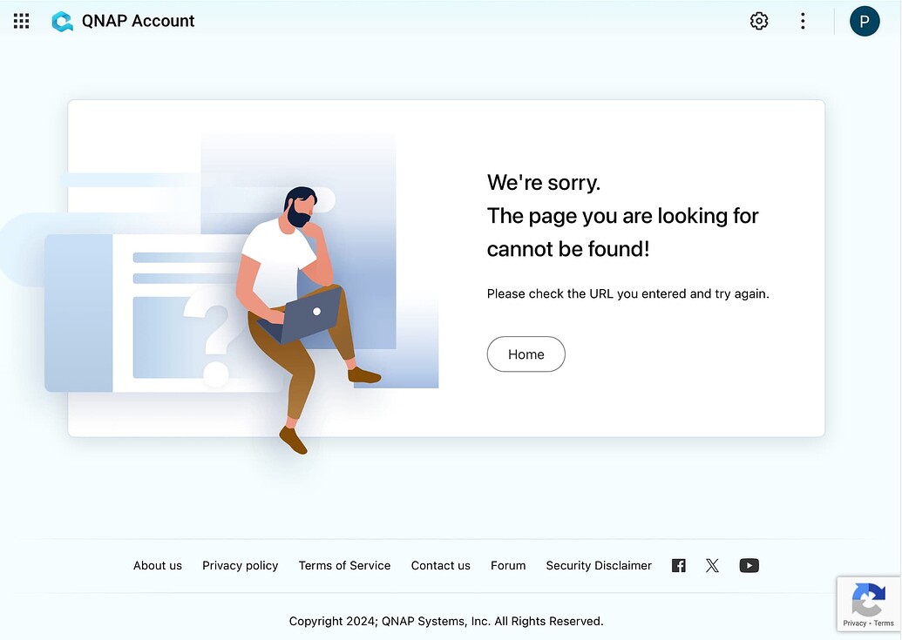
Task: Open the YouTube channel icon
Action: pyautogui.click(x=749, y=565)
